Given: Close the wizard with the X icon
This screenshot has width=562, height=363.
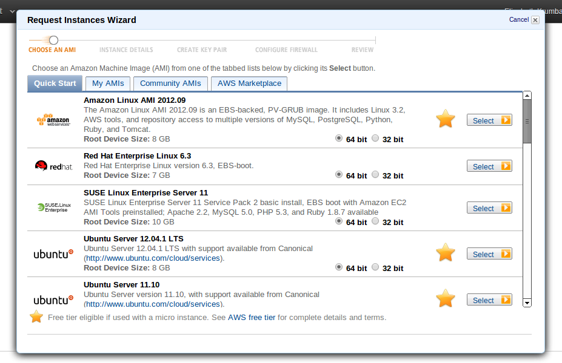Looking at the screenshot, I should (x=535, y=20).
